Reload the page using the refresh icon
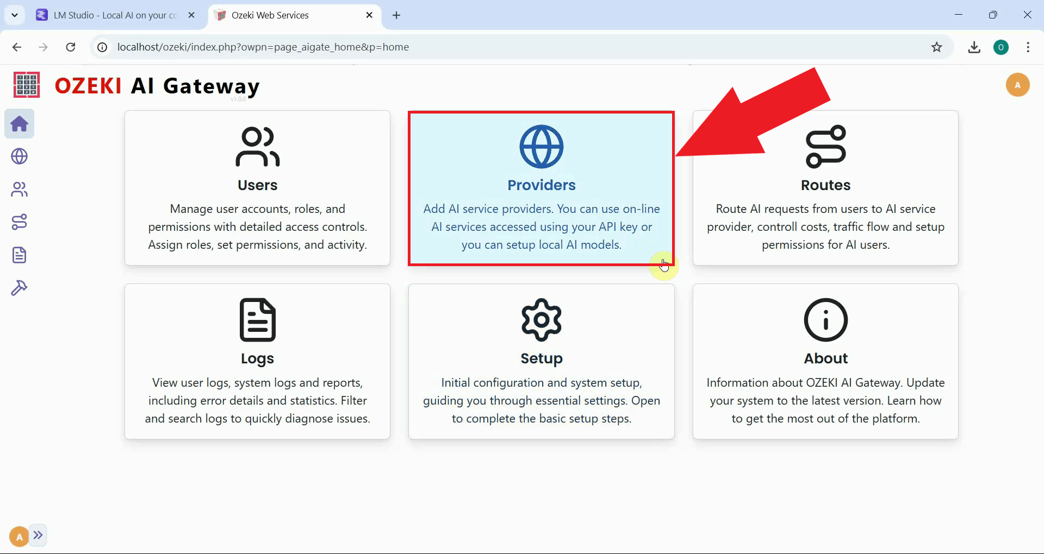 click(70, 47)
